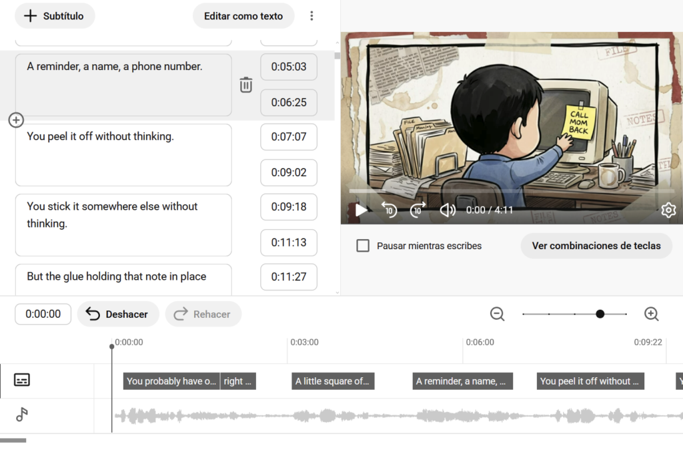Open video player settings gear
Screen dimensions: 683x454
pyautogui.click(x=668, y=210)
